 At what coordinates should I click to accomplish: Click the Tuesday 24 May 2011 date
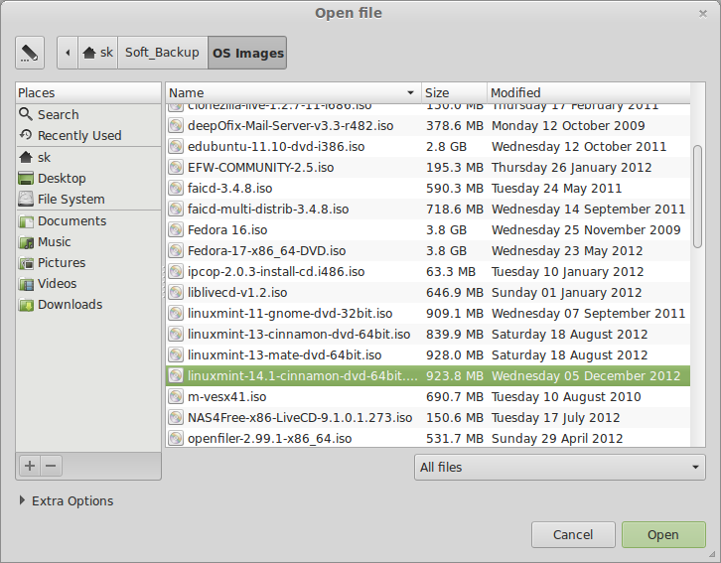pos(556,188)
